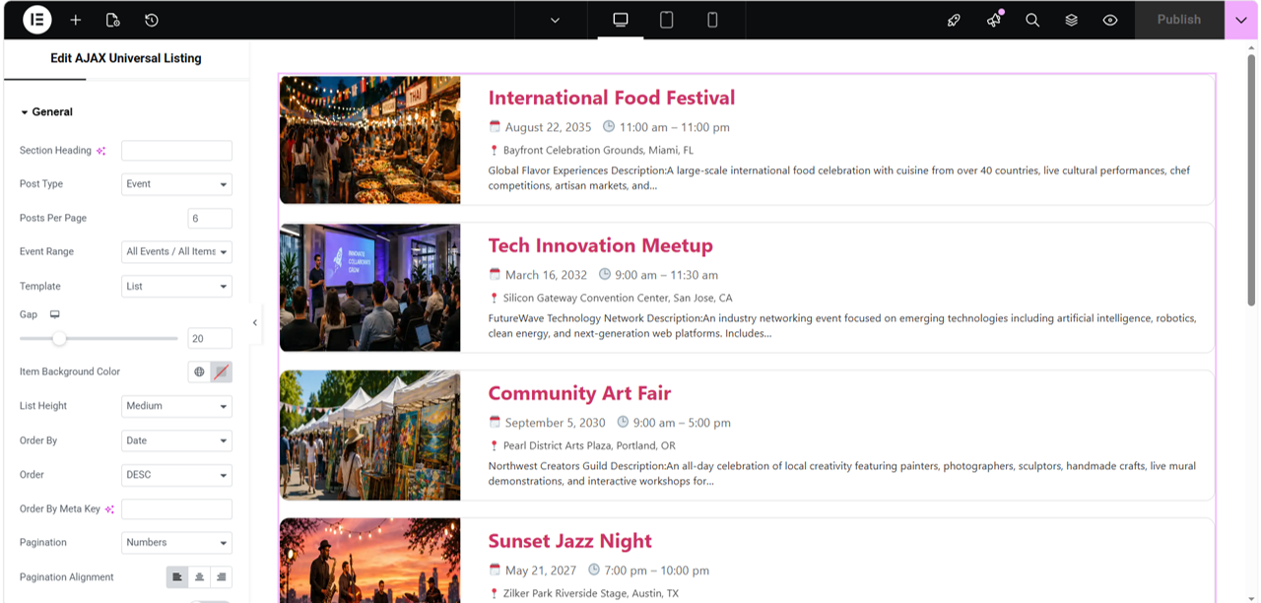Click the 9:00 am – 5:00 pm time text
Screen dimensions: 1261x603
tap(682, 423)
